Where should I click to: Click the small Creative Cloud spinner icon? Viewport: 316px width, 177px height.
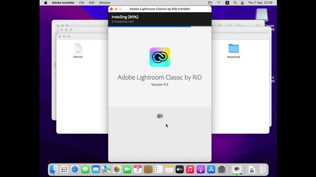pyautogui.click(x=160, y=116)
